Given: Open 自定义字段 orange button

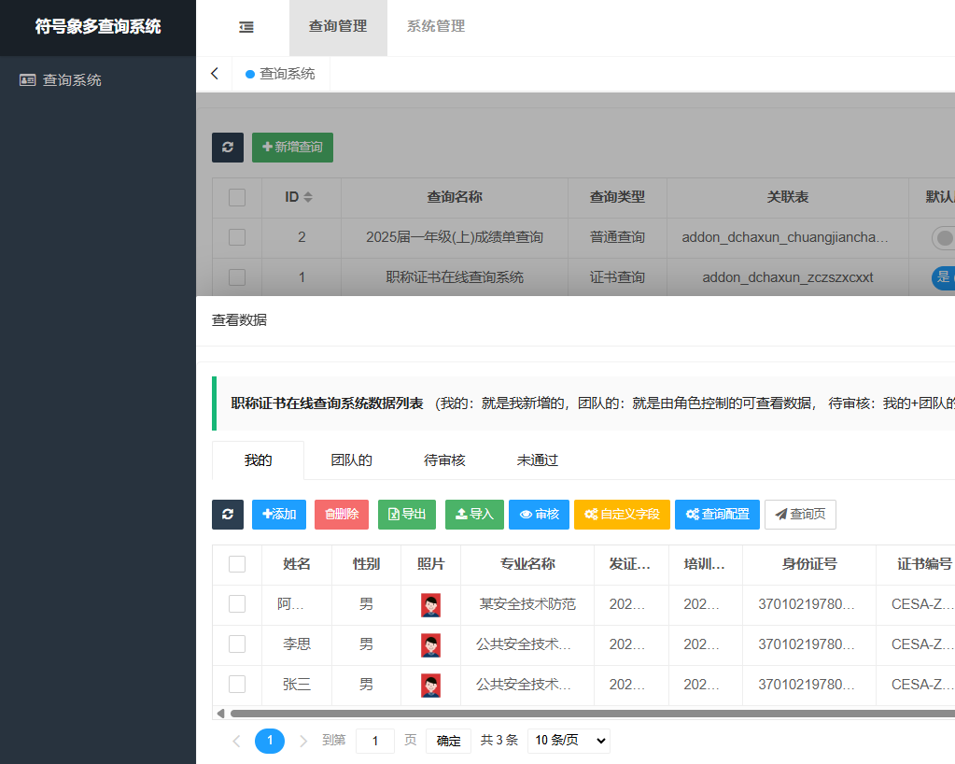Looking at the screenshot, I should 622,515.
